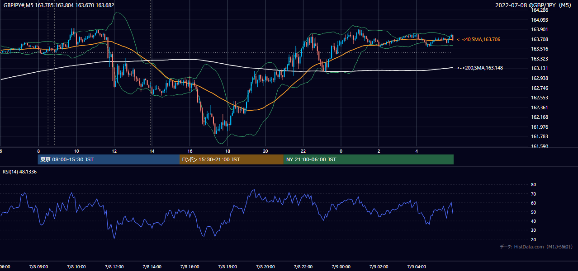Click price level 162.168 on the axis
Image resolution: width=578 pixels, height=271 pixels.
click(x=539, y=117)
